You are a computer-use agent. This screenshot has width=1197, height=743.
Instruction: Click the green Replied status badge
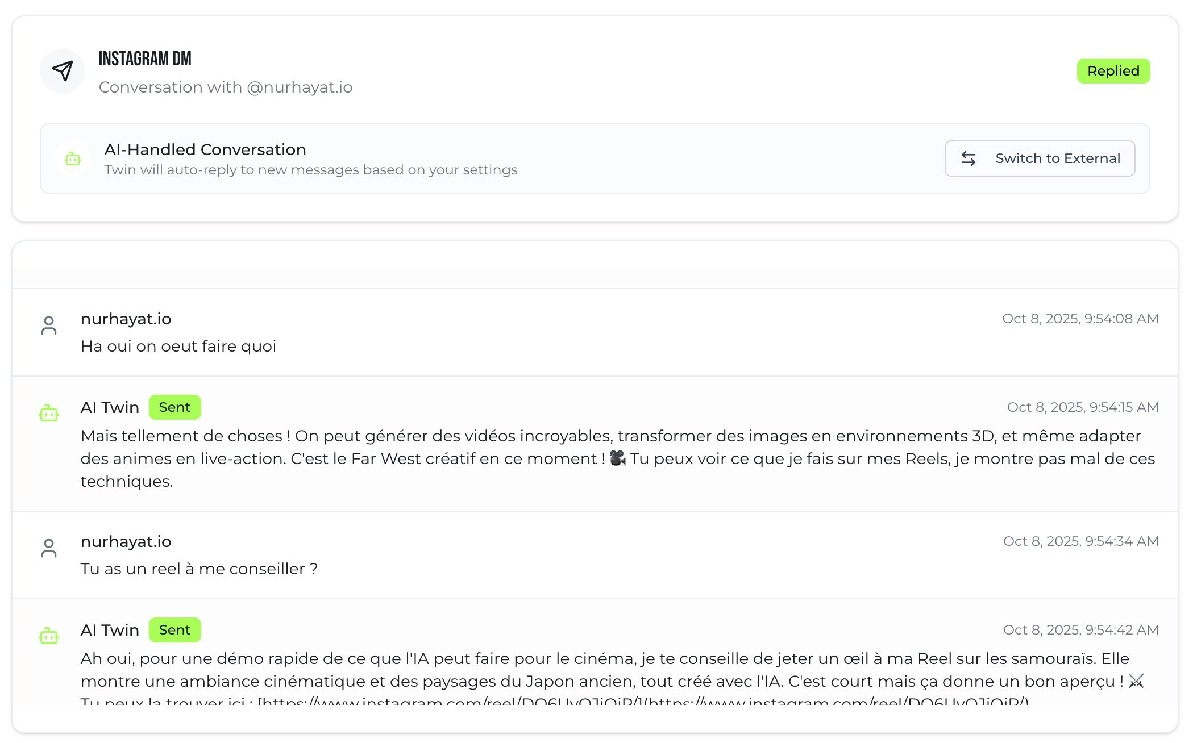click(x=1113, y=71)
